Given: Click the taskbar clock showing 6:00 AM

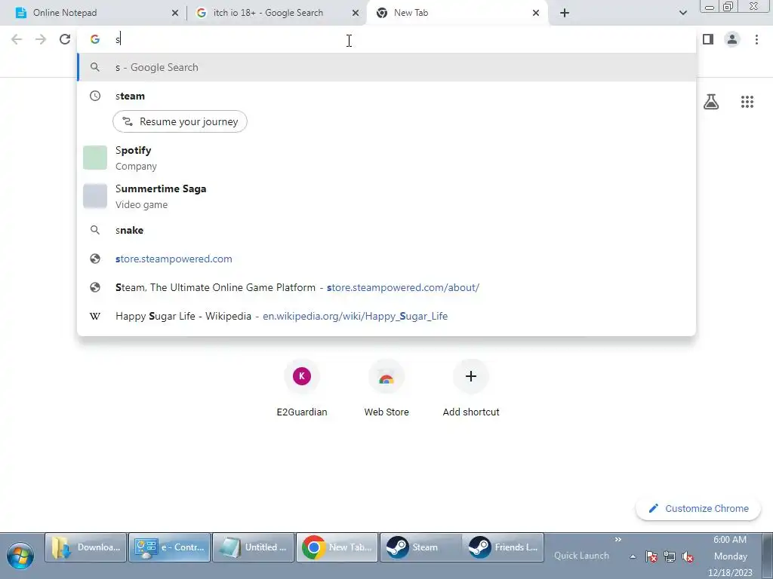Looking at the screenshot, I should pyautogui.click(x=730, y=556).
